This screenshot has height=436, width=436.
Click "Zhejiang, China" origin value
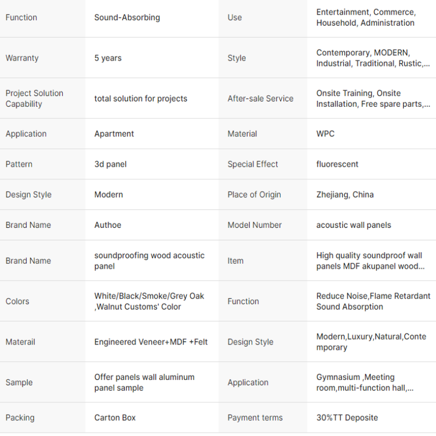click(x=345, y=195)
